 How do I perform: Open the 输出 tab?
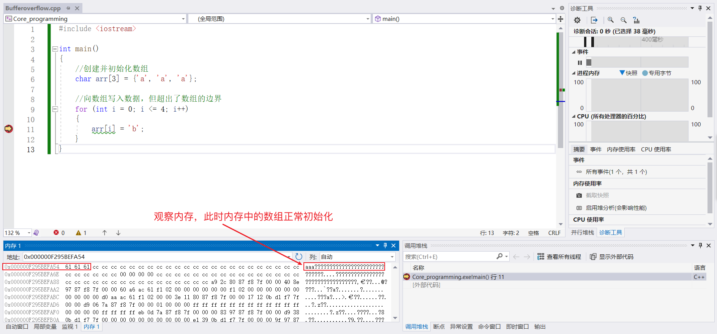coord(540,326)
